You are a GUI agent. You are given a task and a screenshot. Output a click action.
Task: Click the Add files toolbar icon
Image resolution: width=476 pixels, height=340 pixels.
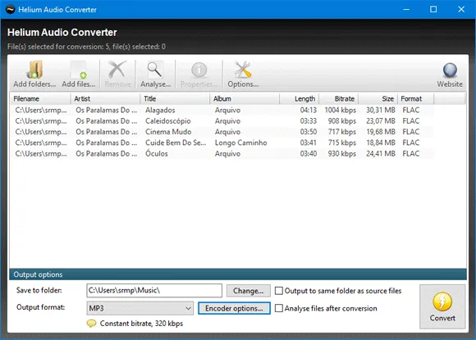click(x=79, y=74)
